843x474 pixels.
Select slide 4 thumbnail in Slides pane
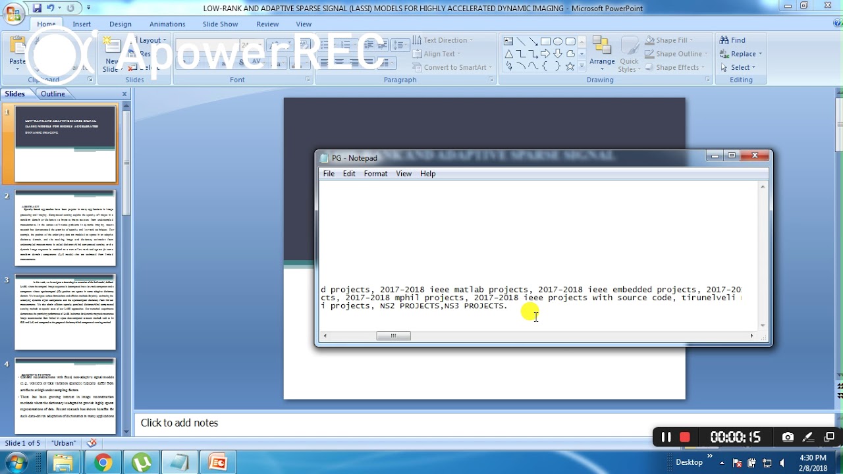pyautogui.click(x=65, y=396)
